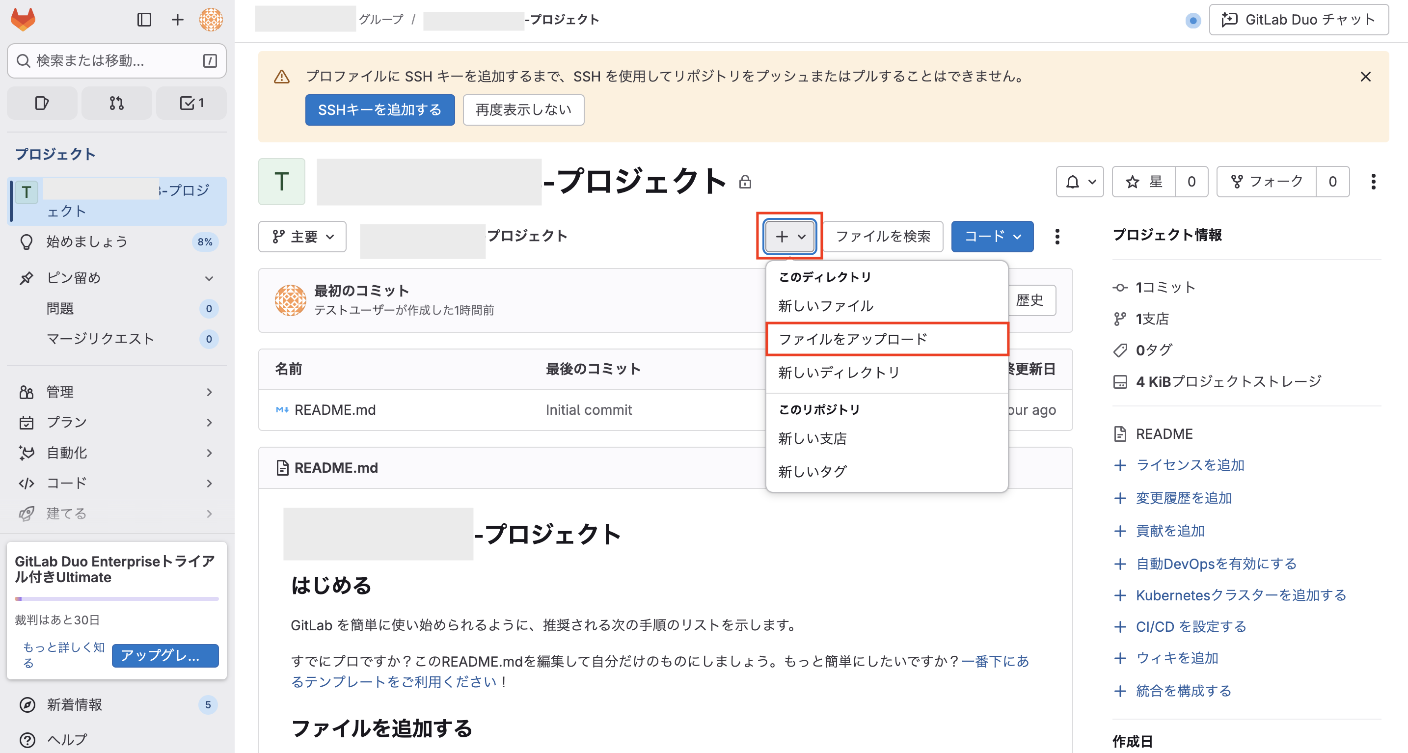This screenshot has height=753, width=1408.
Task: Select 新しいタグ menu item
Action: coord(887,472)
